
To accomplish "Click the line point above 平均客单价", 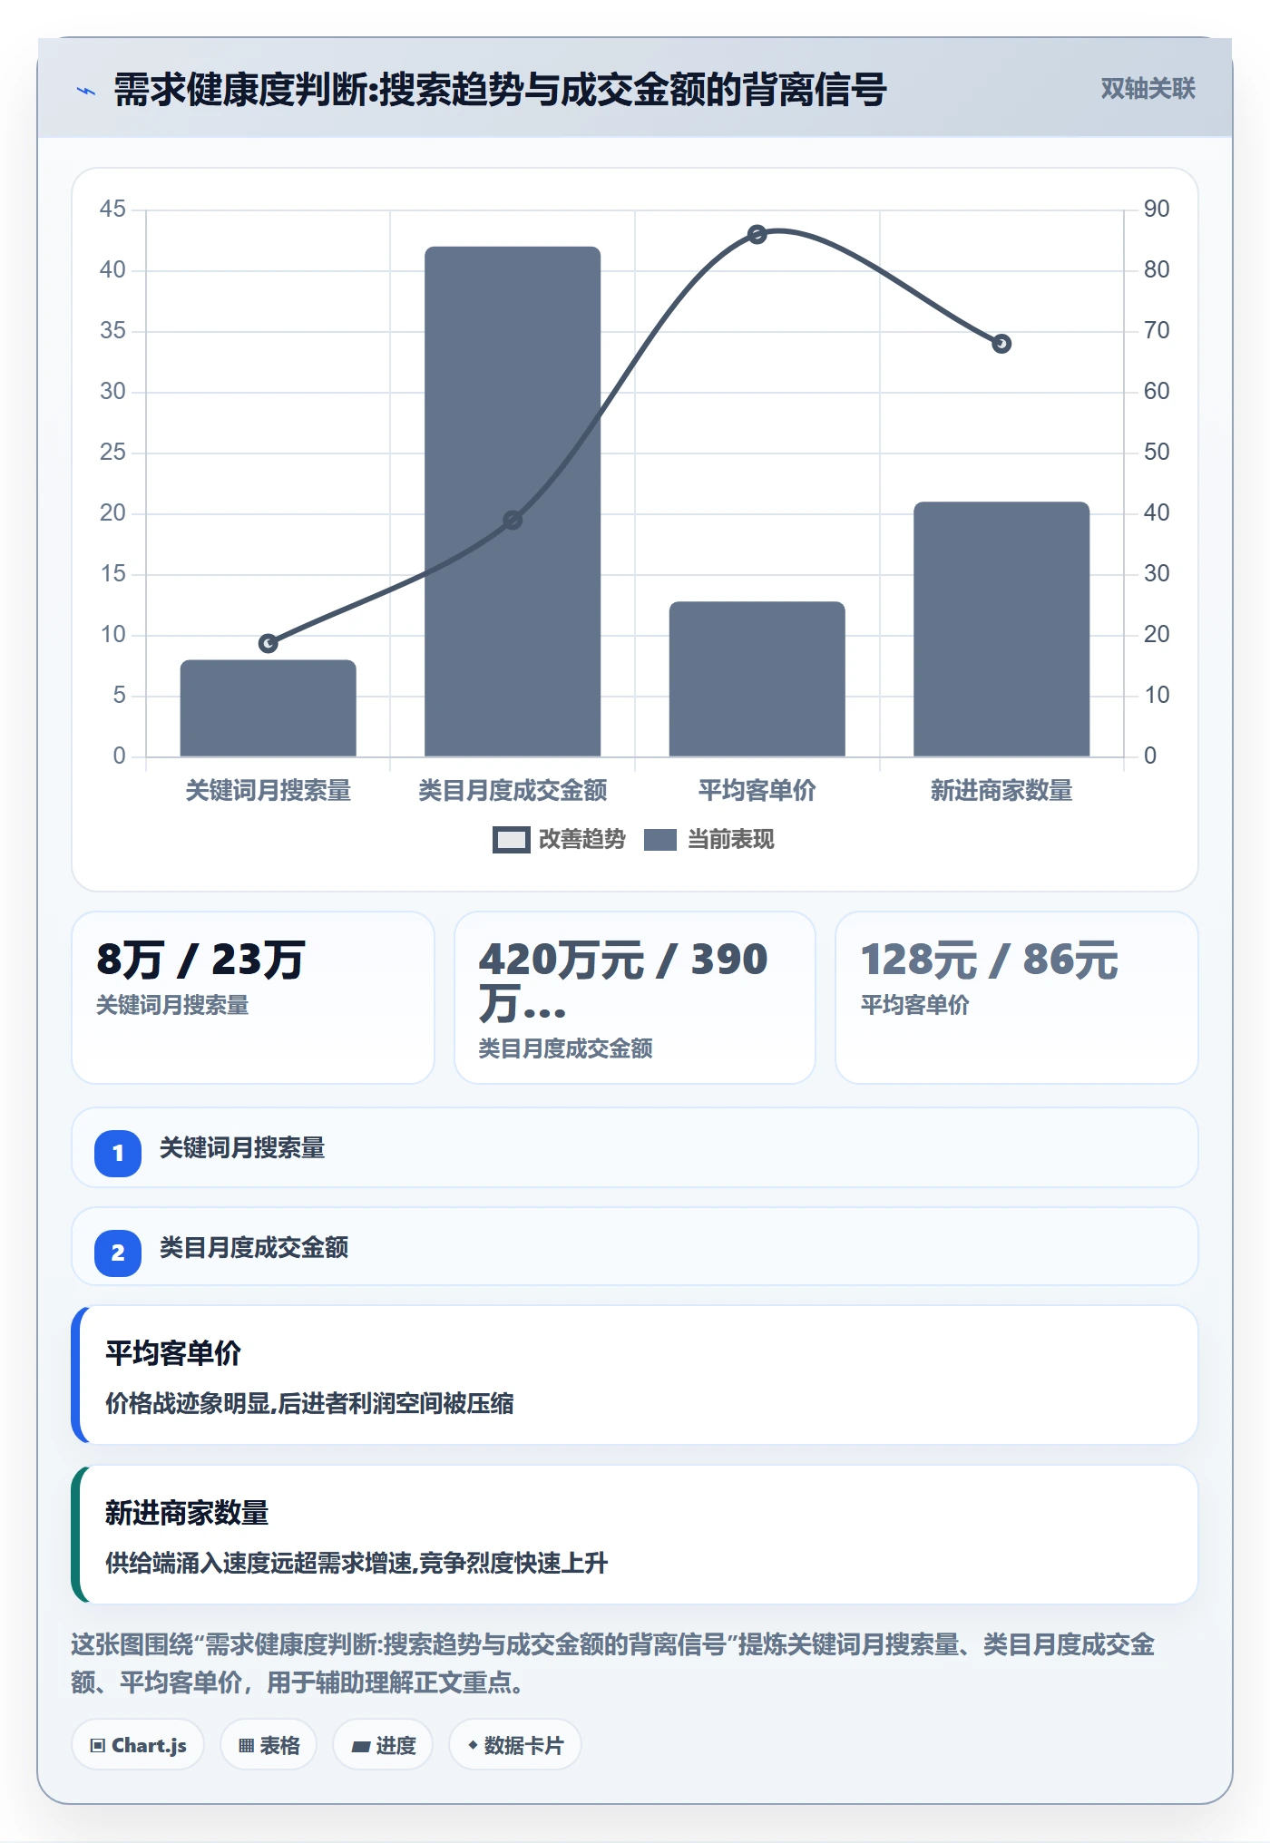I will coord(757,235).
